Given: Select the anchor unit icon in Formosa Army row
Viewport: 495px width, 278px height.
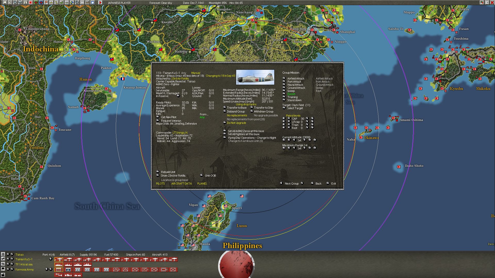Looking at the screenshot, I should (x=68, y=270).
